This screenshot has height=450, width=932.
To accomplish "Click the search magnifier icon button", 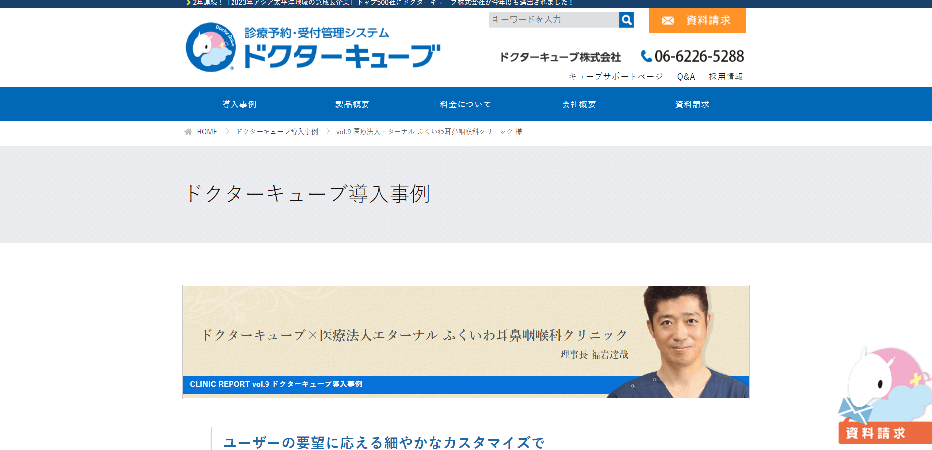I will coord(627,20).
